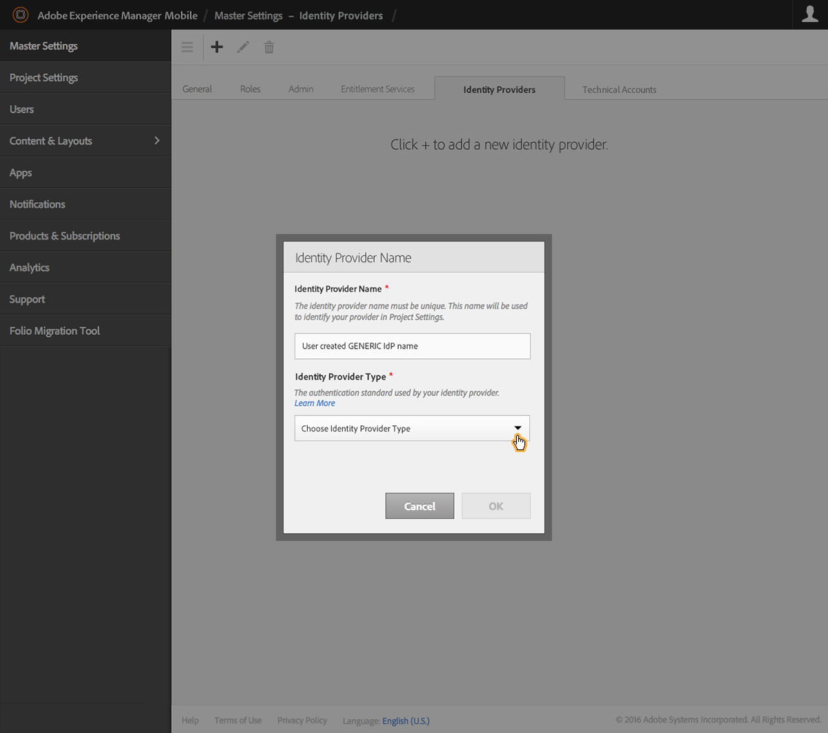828x733 pixels.
Task: Open the Technical Accounts tab
Action: pyautogui.click(x=619, y=90)
